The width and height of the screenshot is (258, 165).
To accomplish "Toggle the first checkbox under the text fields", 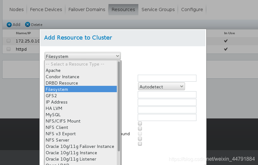I will pos(140,124).
